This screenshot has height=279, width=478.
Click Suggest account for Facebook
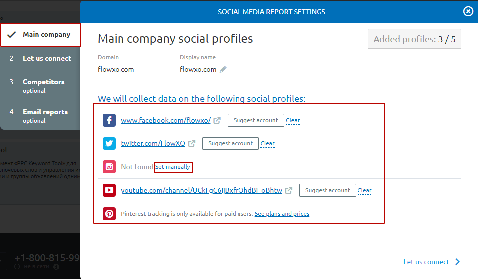click(x=256, y=120)
